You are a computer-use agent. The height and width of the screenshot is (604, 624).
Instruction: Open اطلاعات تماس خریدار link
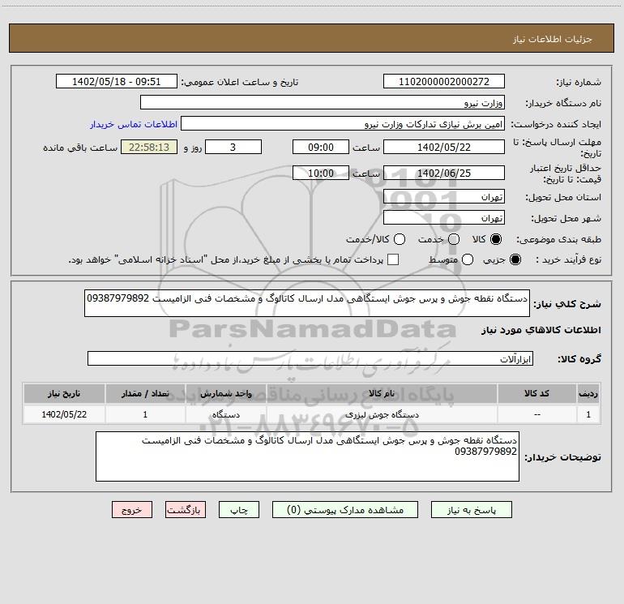134,124
